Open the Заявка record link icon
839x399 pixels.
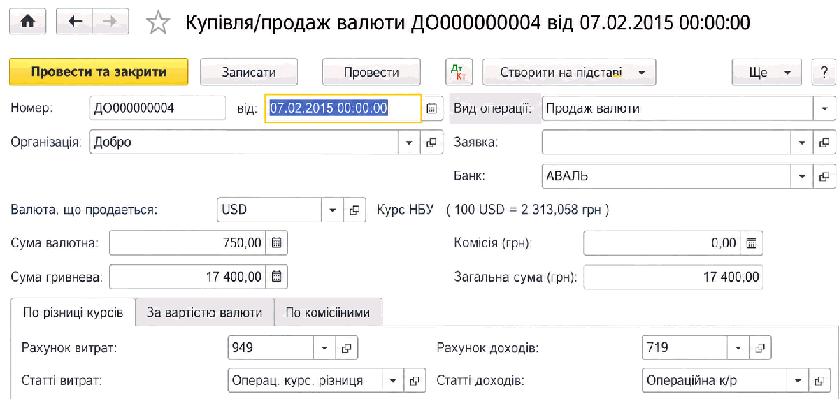[x=825, y=142]
